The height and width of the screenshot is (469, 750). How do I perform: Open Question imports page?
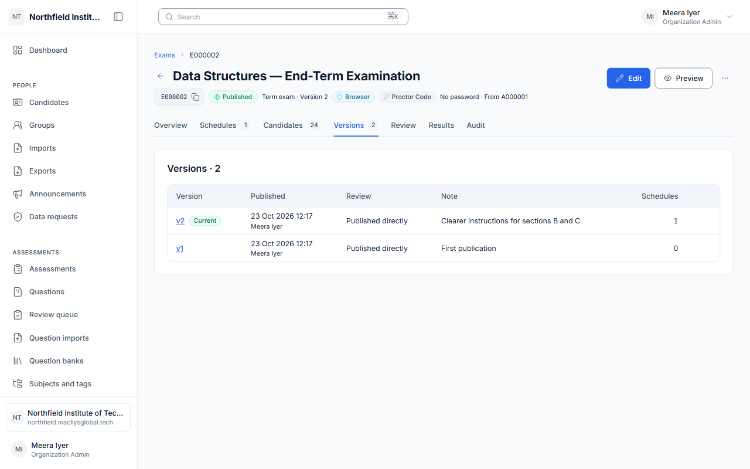[69, 338]
